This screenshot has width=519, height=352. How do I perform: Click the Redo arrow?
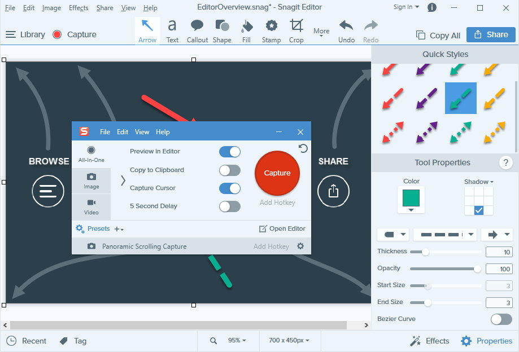(x=370, y=31)
